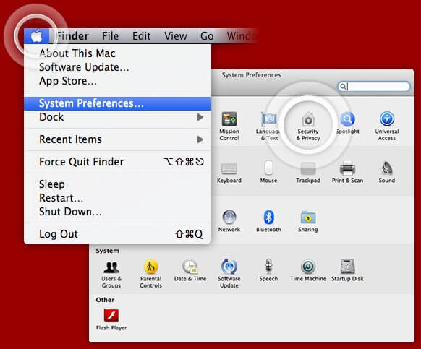This screenshot has width=421, height=349.
Task: Open Speech preferences
Action: (268, 270)
